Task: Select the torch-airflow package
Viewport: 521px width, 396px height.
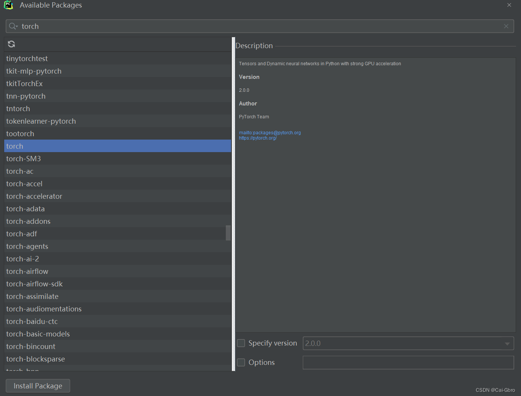Action: pyautogui.click(x=118, y=271)
